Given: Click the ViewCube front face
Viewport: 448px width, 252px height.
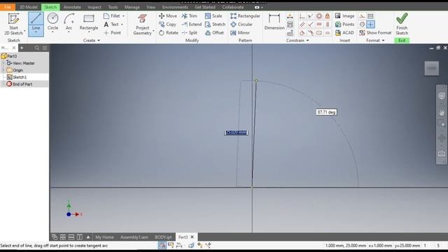Looking at the screenshot, I should tap(431, 69).
